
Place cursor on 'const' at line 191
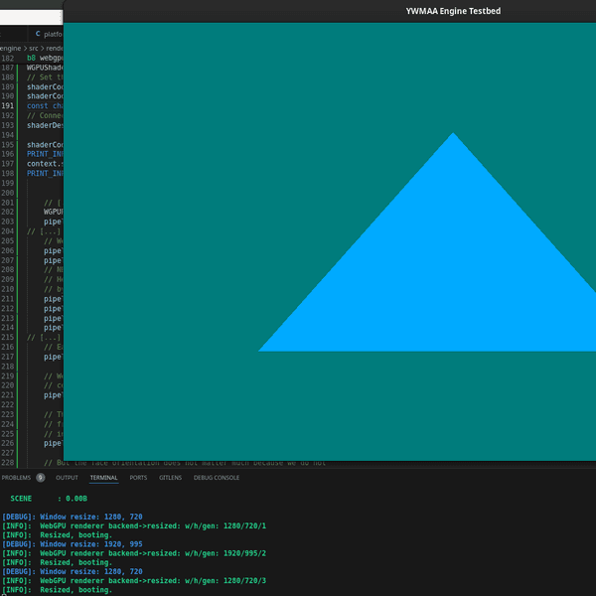click(37, 105)
